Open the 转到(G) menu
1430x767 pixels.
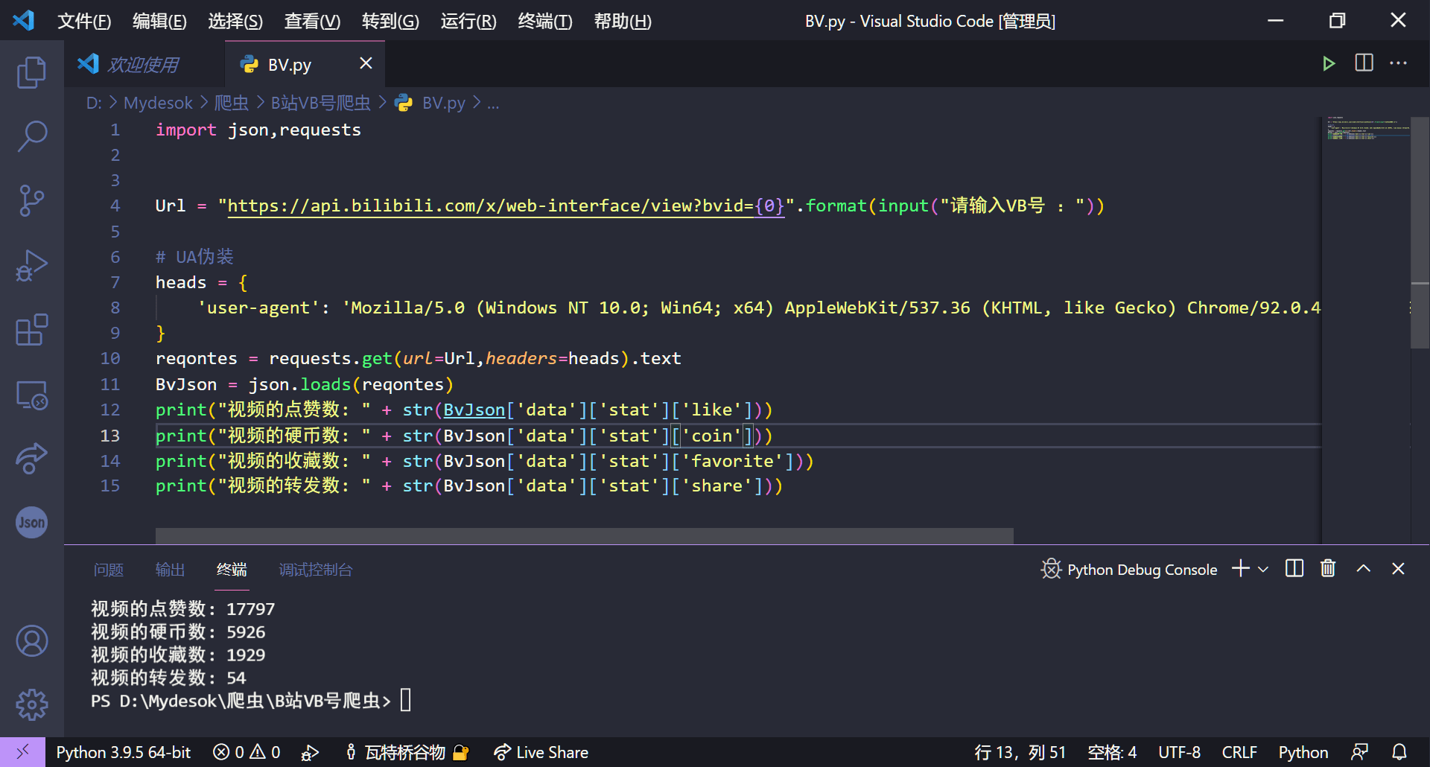pyautogui.click(x=390, y=21)
